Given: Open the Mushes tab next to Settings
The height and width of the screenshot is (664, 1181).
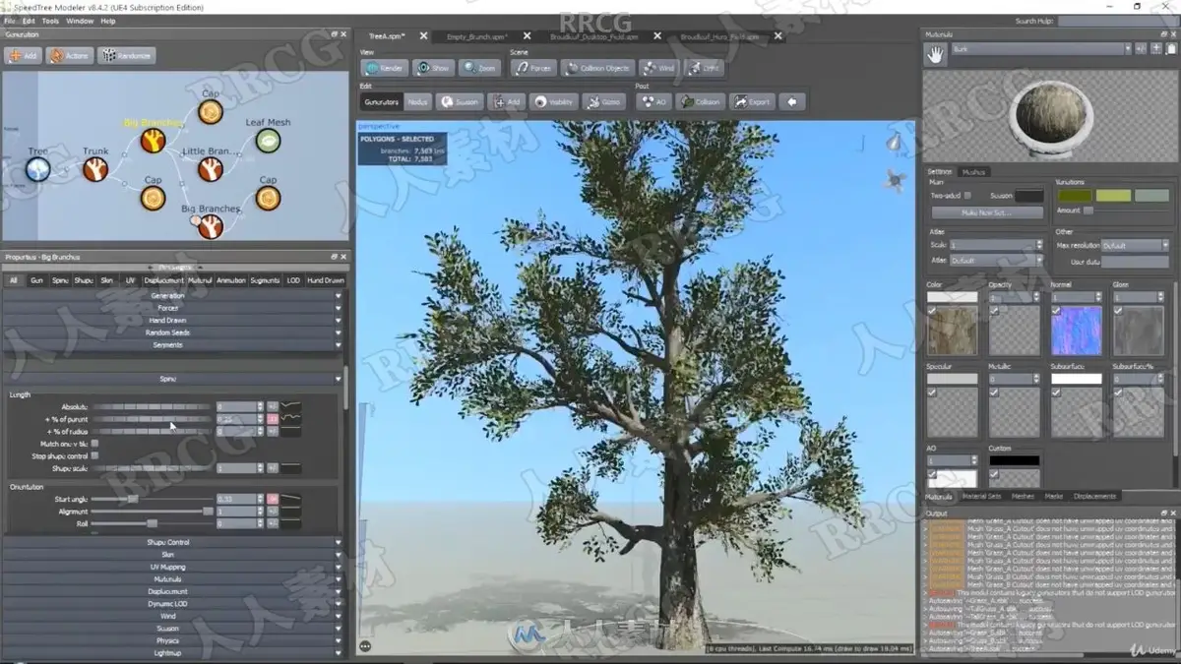Looking at the screenshot, I should (973, 172).
